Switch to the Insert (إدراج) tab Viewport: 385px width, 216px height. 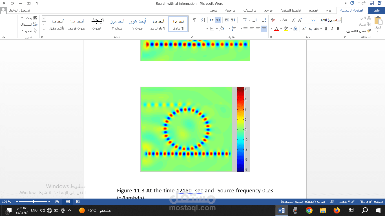click(329, 10)
